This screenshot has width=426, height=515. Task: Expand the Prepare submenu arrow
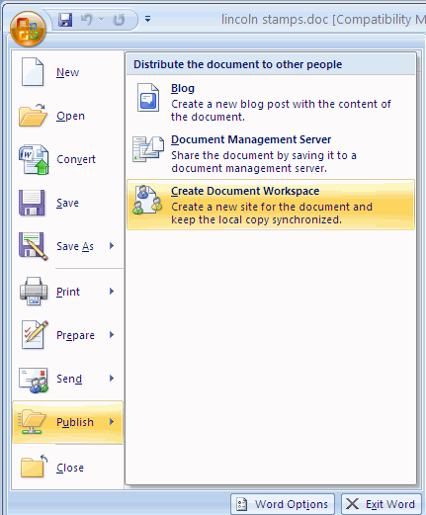(x=112, y=335)
